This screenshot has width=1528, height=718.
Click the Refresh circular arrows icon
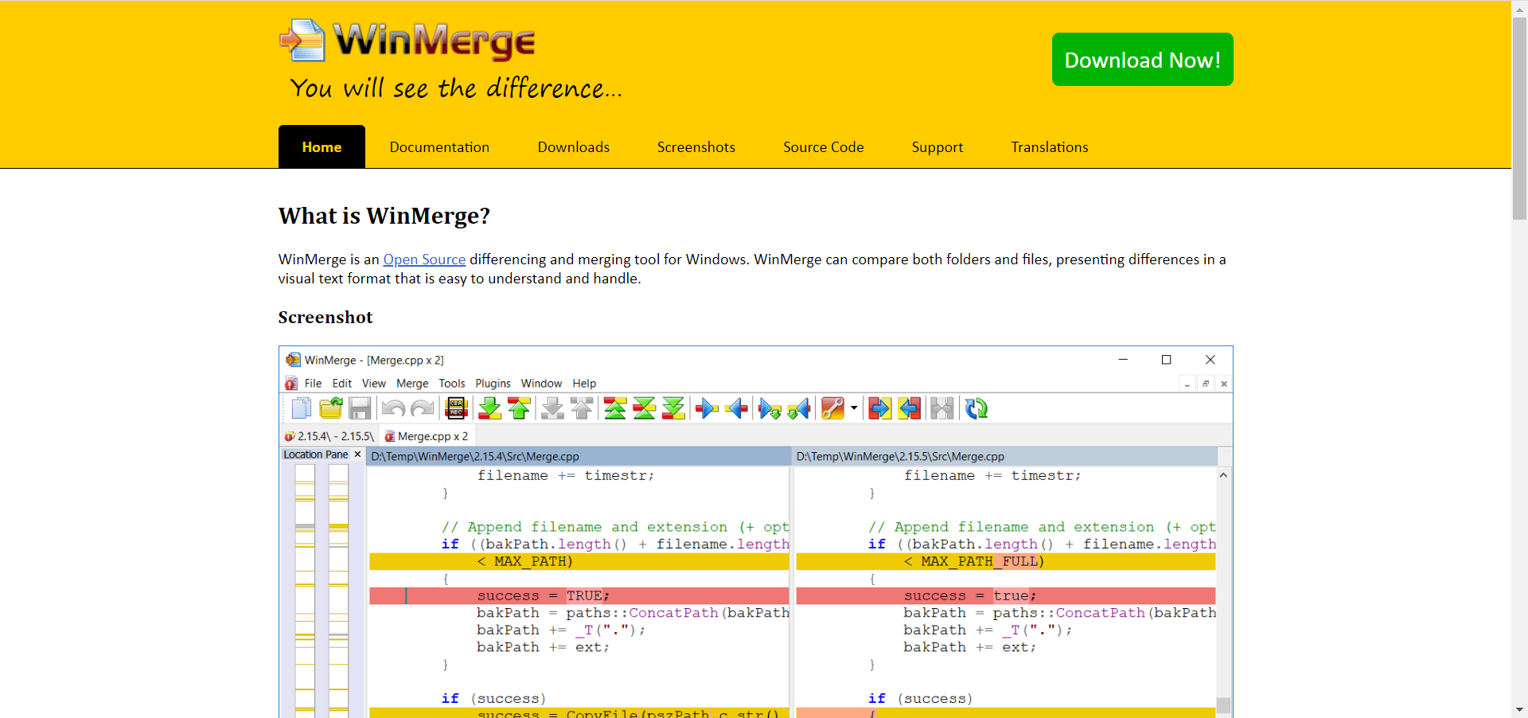click(976, 408)
